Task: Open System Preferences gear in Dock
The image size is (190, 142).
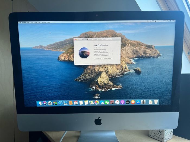Action: point(143,102)
